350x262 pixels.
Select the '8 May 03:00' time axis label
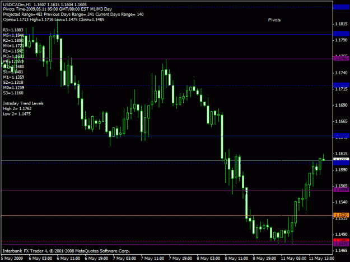pyautogui.click(x=208, y=259)
